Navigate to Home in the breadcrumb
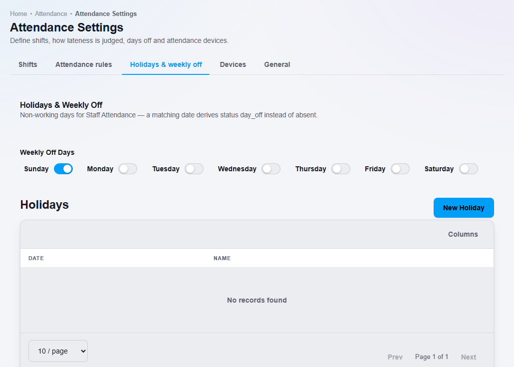The width and height of the screenshot is (514, 367). (x=18, y=14)
